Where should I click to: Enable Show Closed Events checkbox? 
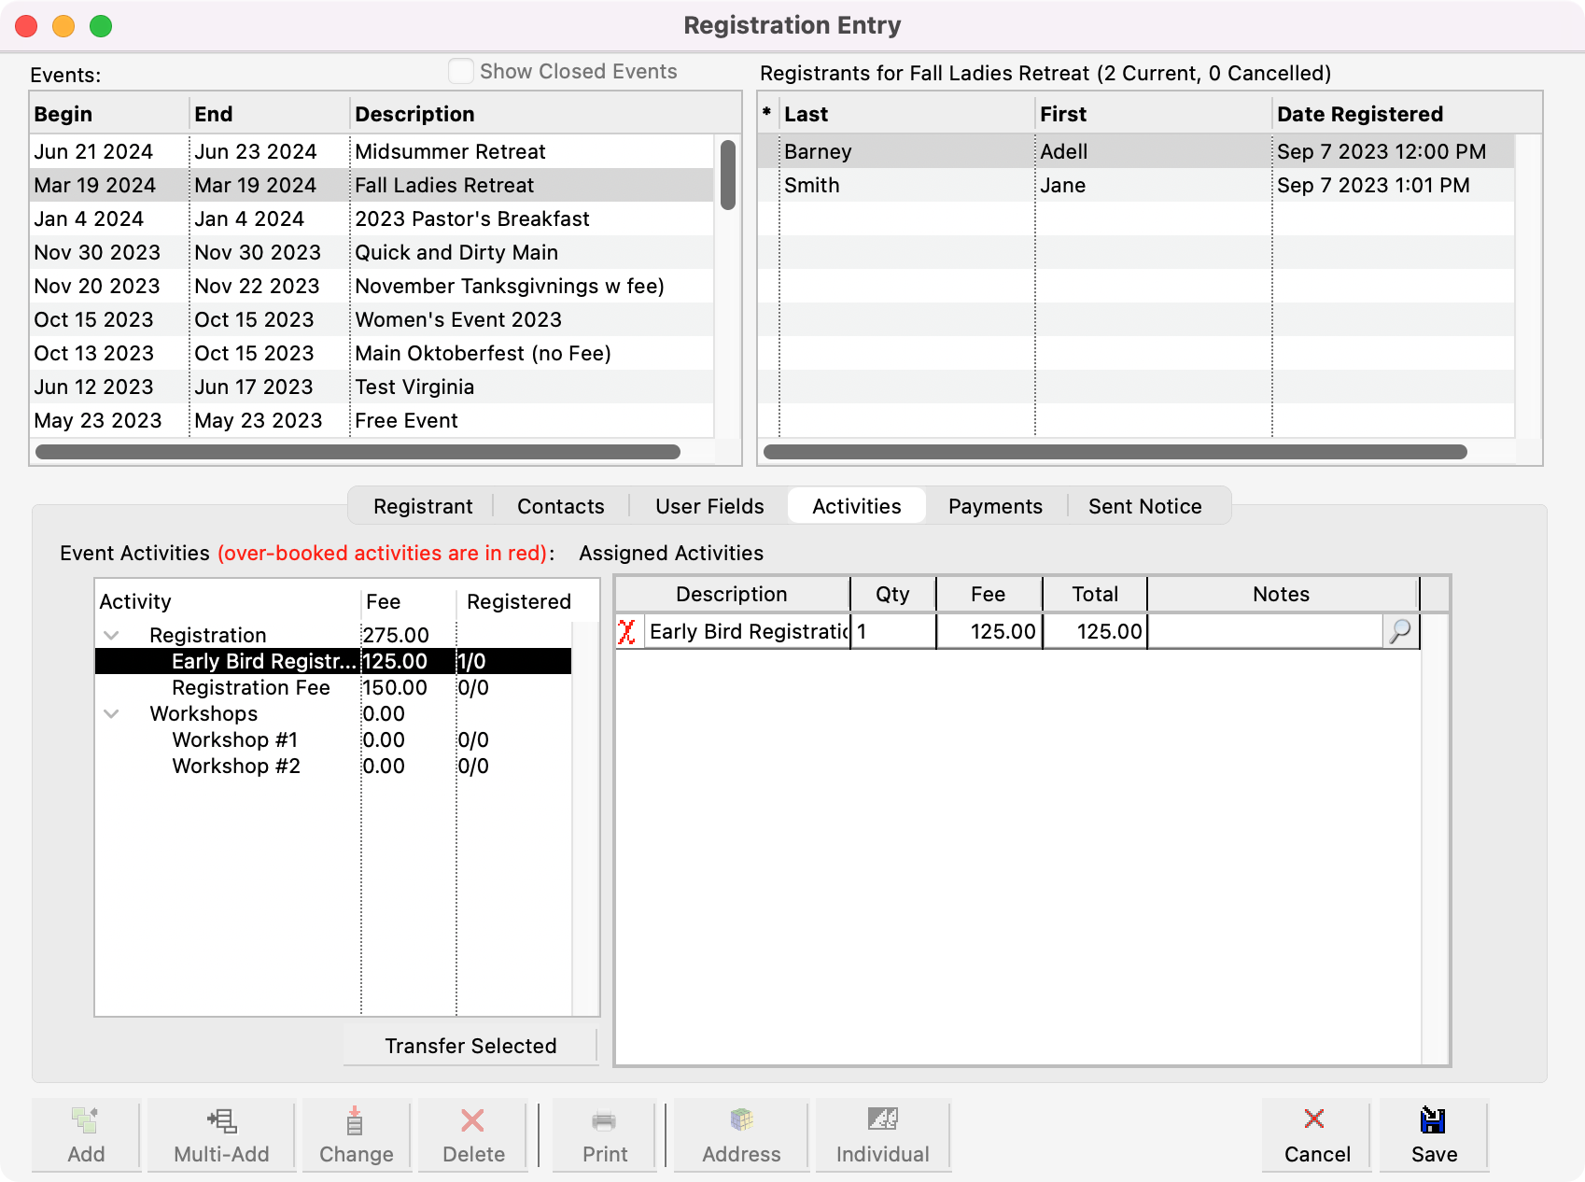(461, 72)
